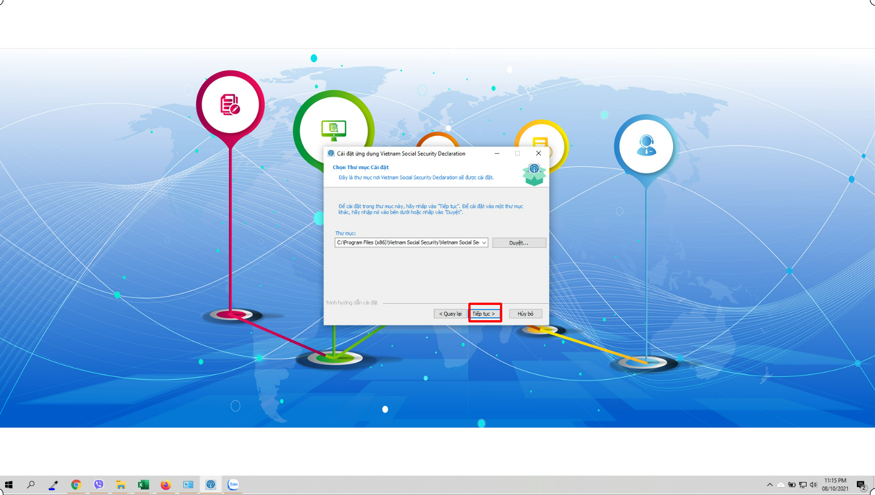The width and height of the screenshot is (875, 495).
Task: Click the Social Security installer taskbar icon
Action: pos(211,485)
